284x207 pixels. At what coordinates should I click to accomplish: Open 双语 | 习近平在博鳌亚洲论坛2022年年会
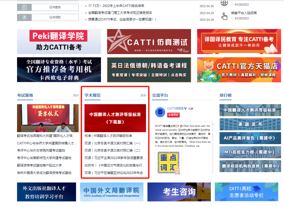(115, 173)
